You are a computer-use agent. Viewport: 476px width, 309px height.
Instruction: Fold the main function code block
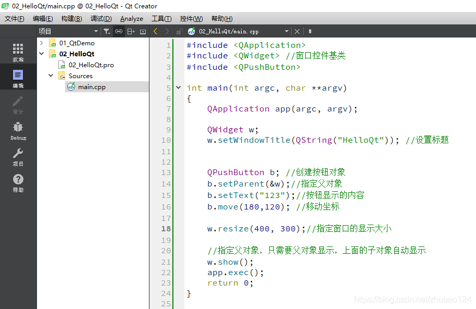pos(179,88)
